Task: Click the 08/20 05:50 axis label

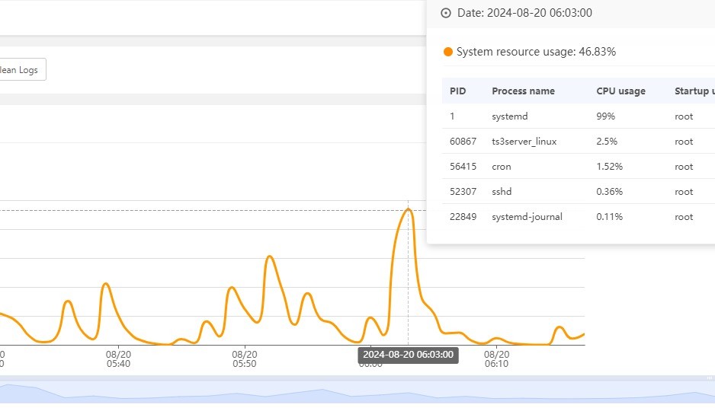Action: (x=245, y=359)
